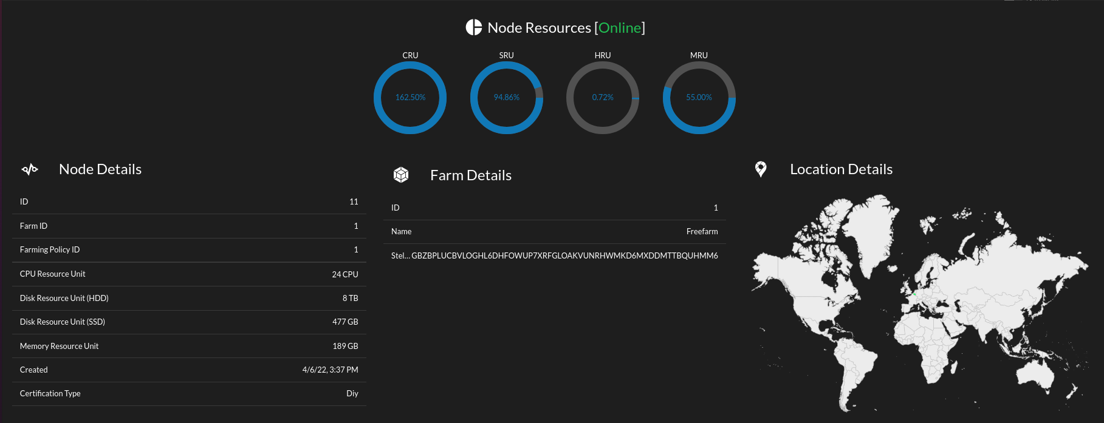Click the Disk Resource Unit (SSD) row
Viewport: 1104px width, 423px height.
click(x=189, y=322)
